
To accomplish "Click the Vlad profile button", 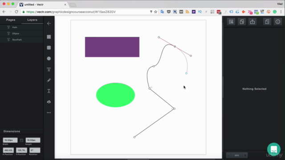I will coord(280,4).
